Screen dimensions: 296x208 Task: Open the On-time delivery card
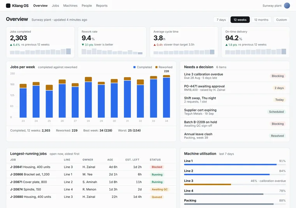[x=255, y=42]
